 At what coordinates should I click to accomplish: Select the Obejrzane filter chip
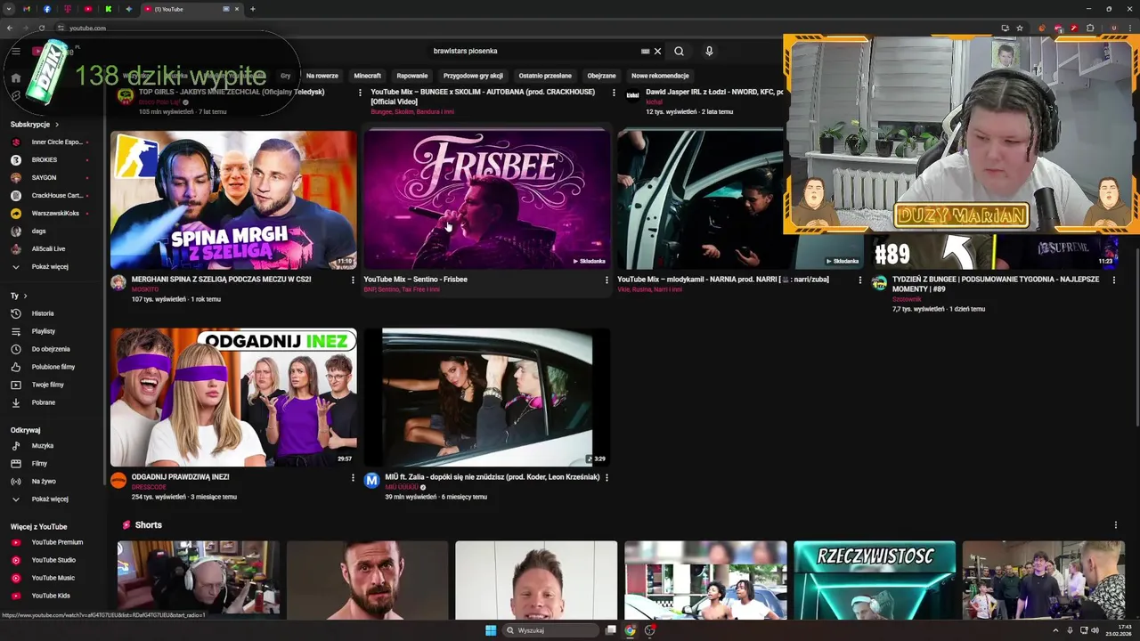(x=601, y=76)
